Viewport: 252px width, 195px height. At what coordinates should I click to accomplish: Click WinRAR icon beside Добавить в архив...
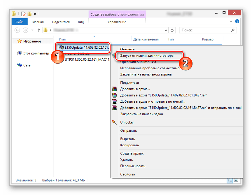pyautogui.click(x=114, y=89)
